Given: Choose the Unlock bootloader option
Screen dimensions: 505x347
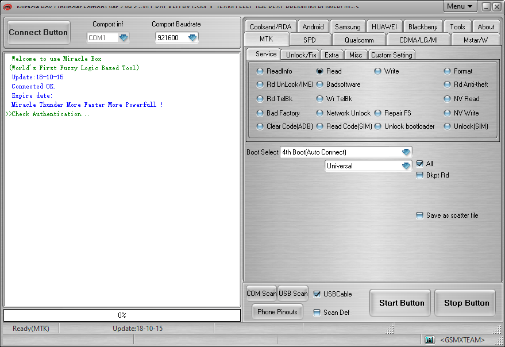Looking at the screenshot, I should pyautogui.click(x=378, y=126).
